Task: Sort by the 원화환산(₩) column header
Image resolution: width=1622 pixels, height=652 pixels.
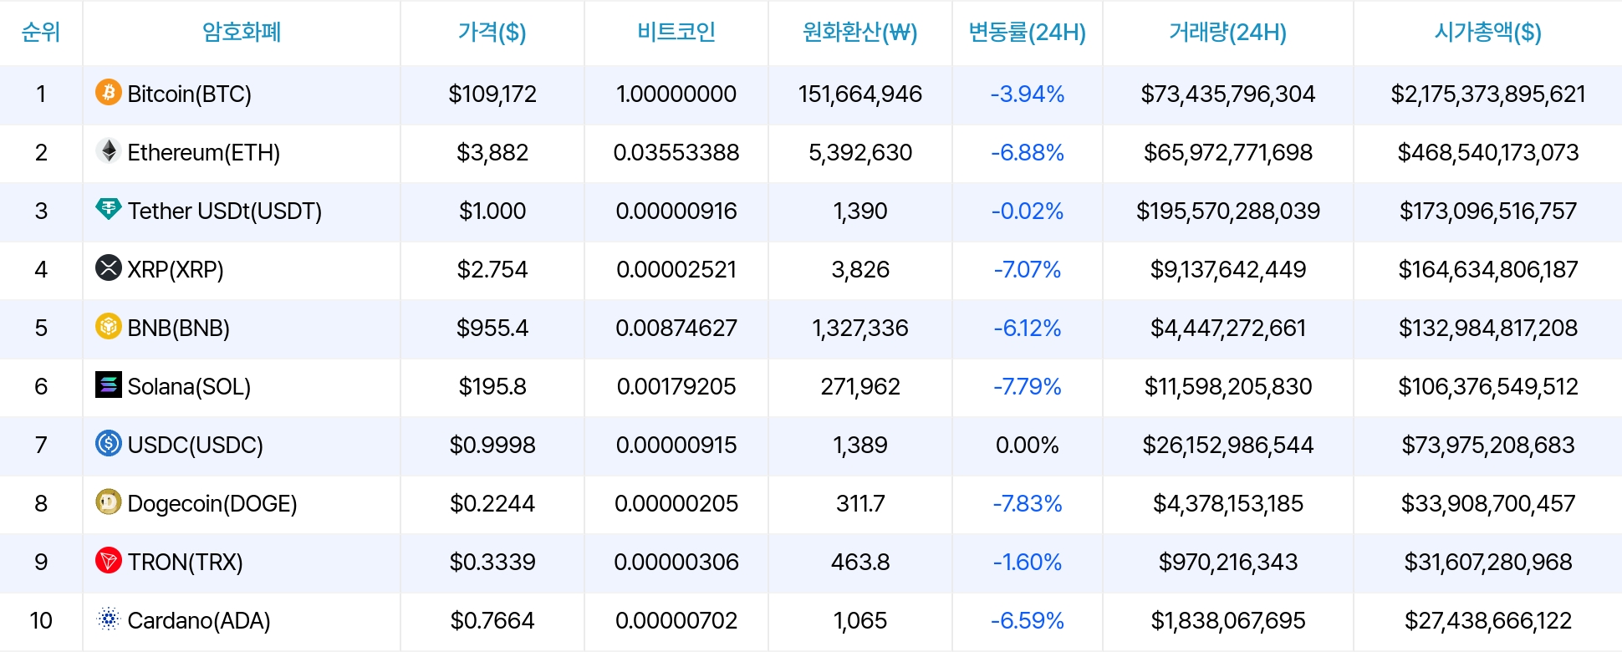Action: [x=860, y=32]
